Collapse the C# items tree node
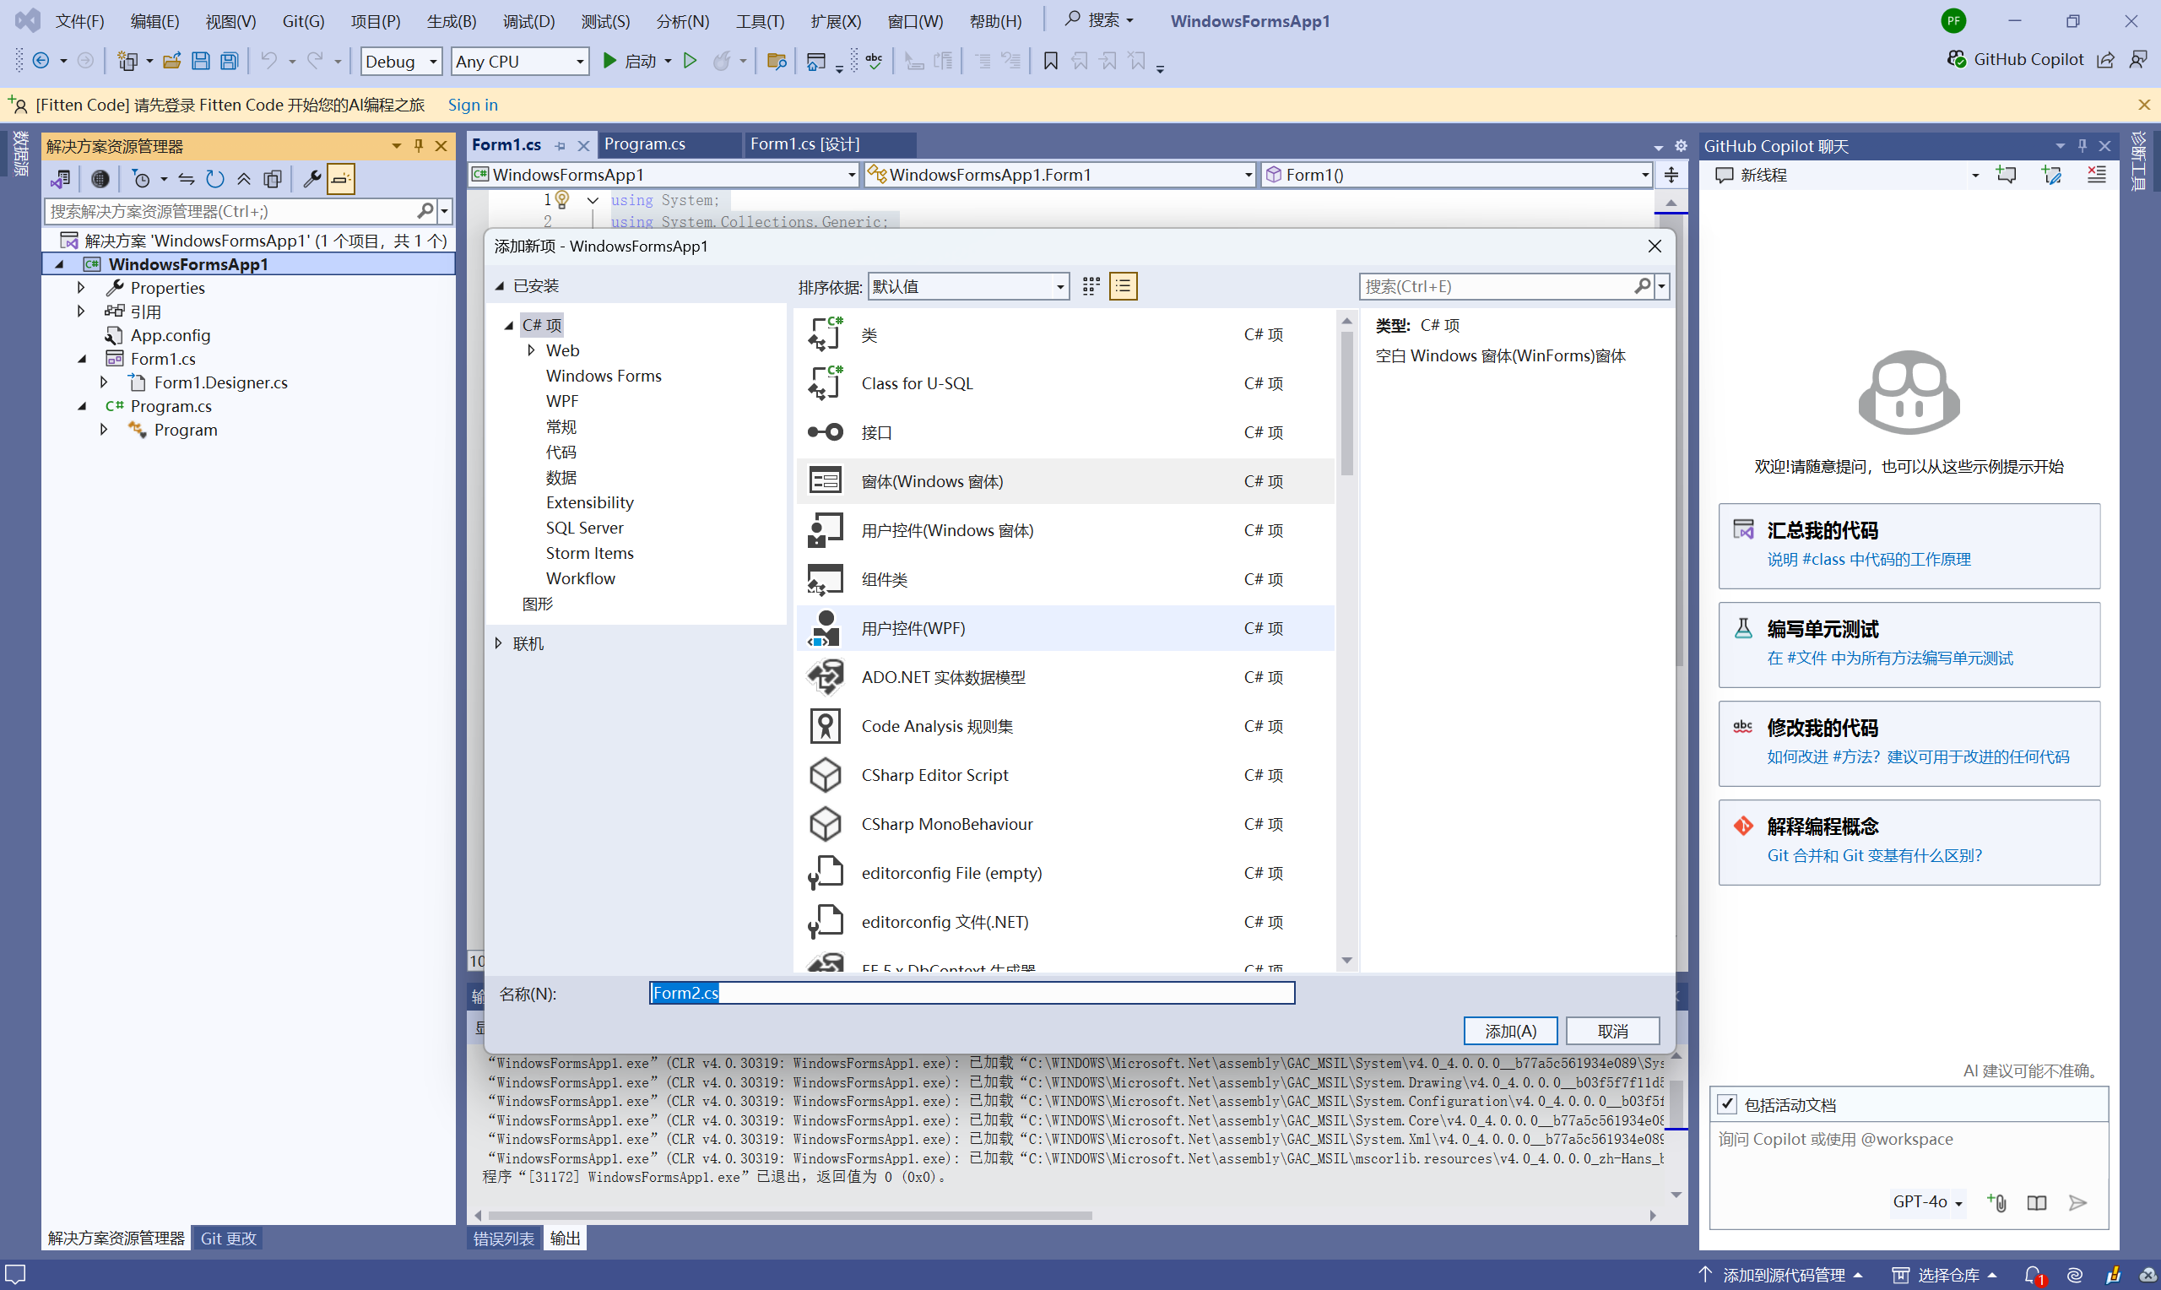Screen dimensions: 2161x1290 pyautogui.click(x=509, y=325)
